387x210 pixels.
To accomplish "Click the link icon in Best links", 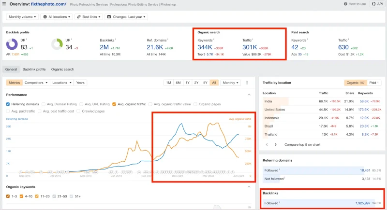I will tap(79, 17).
